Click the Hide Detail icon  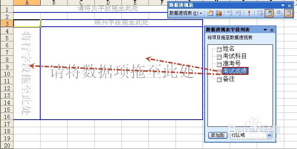coord(230,13)
